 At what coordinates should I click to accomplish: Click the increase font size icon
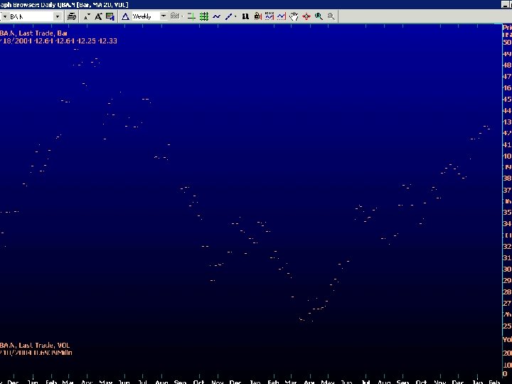(x=98, y=16)
